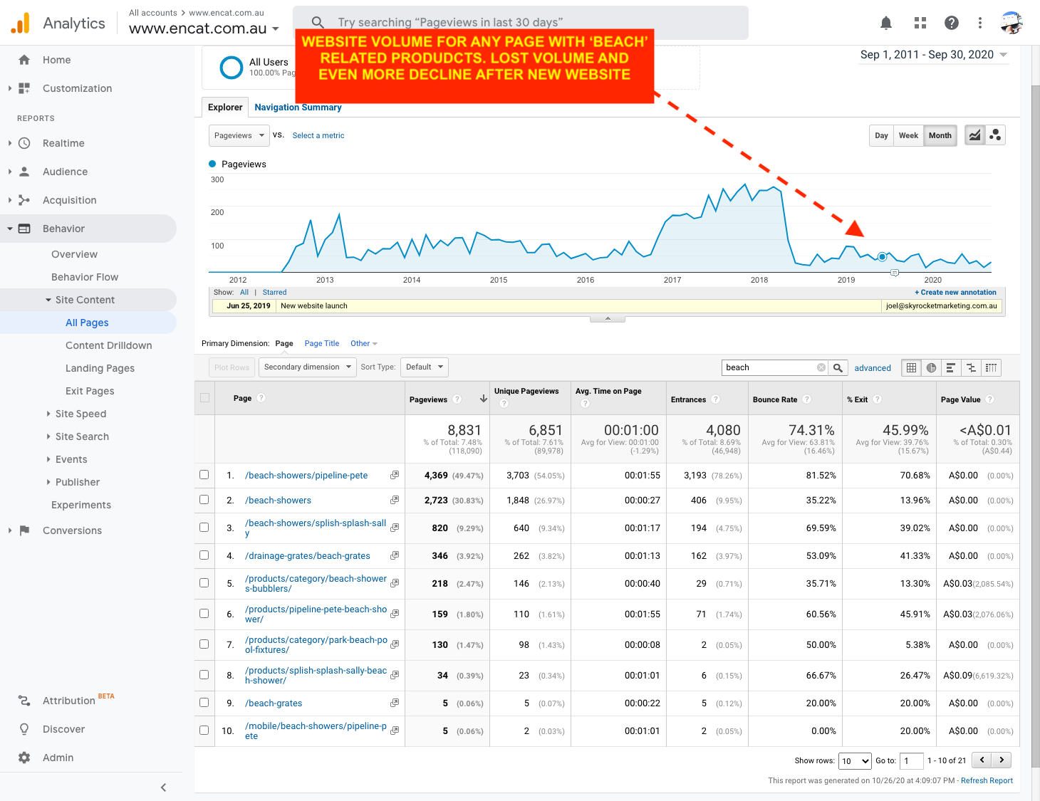Collapse annotations panel handle

tap(608, 318)
